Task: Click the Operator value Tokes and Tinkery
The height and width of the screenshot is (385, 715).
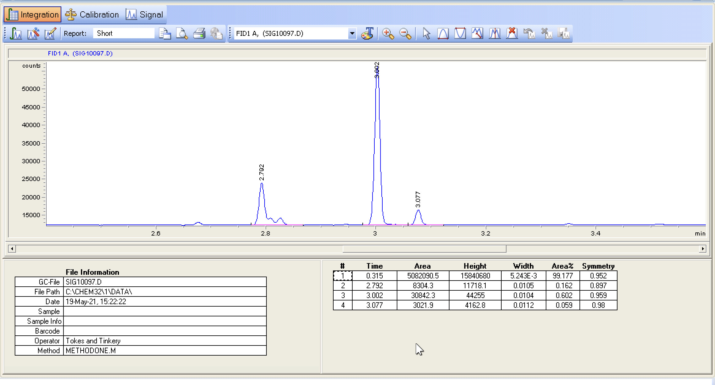Action: (x=165, y=341)
